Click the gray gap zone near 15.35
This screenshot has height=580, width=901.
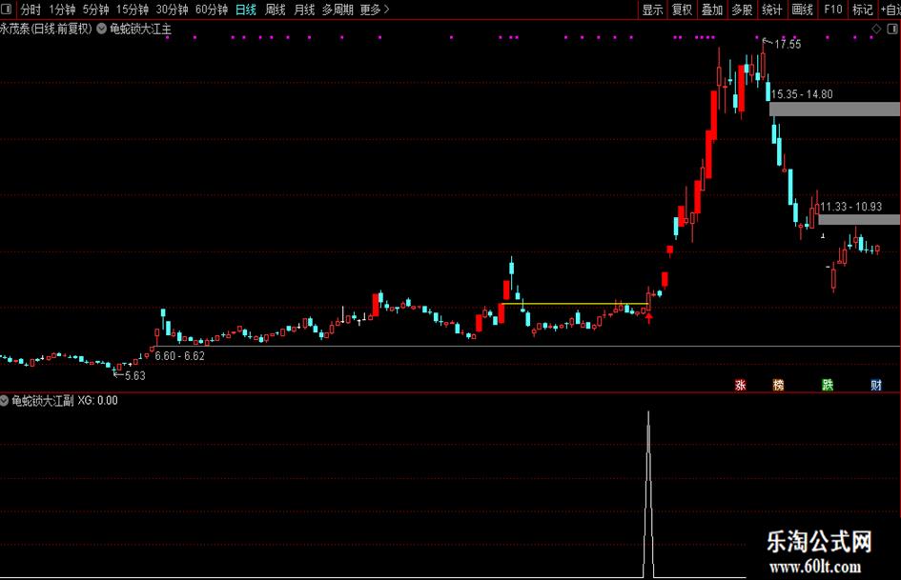point(835,110)
